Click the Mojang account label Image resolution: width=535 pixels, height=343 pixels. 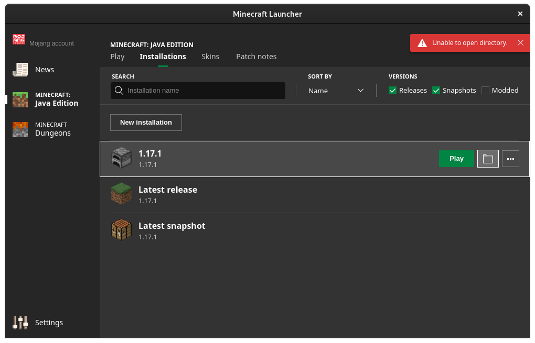coord(51,43)
